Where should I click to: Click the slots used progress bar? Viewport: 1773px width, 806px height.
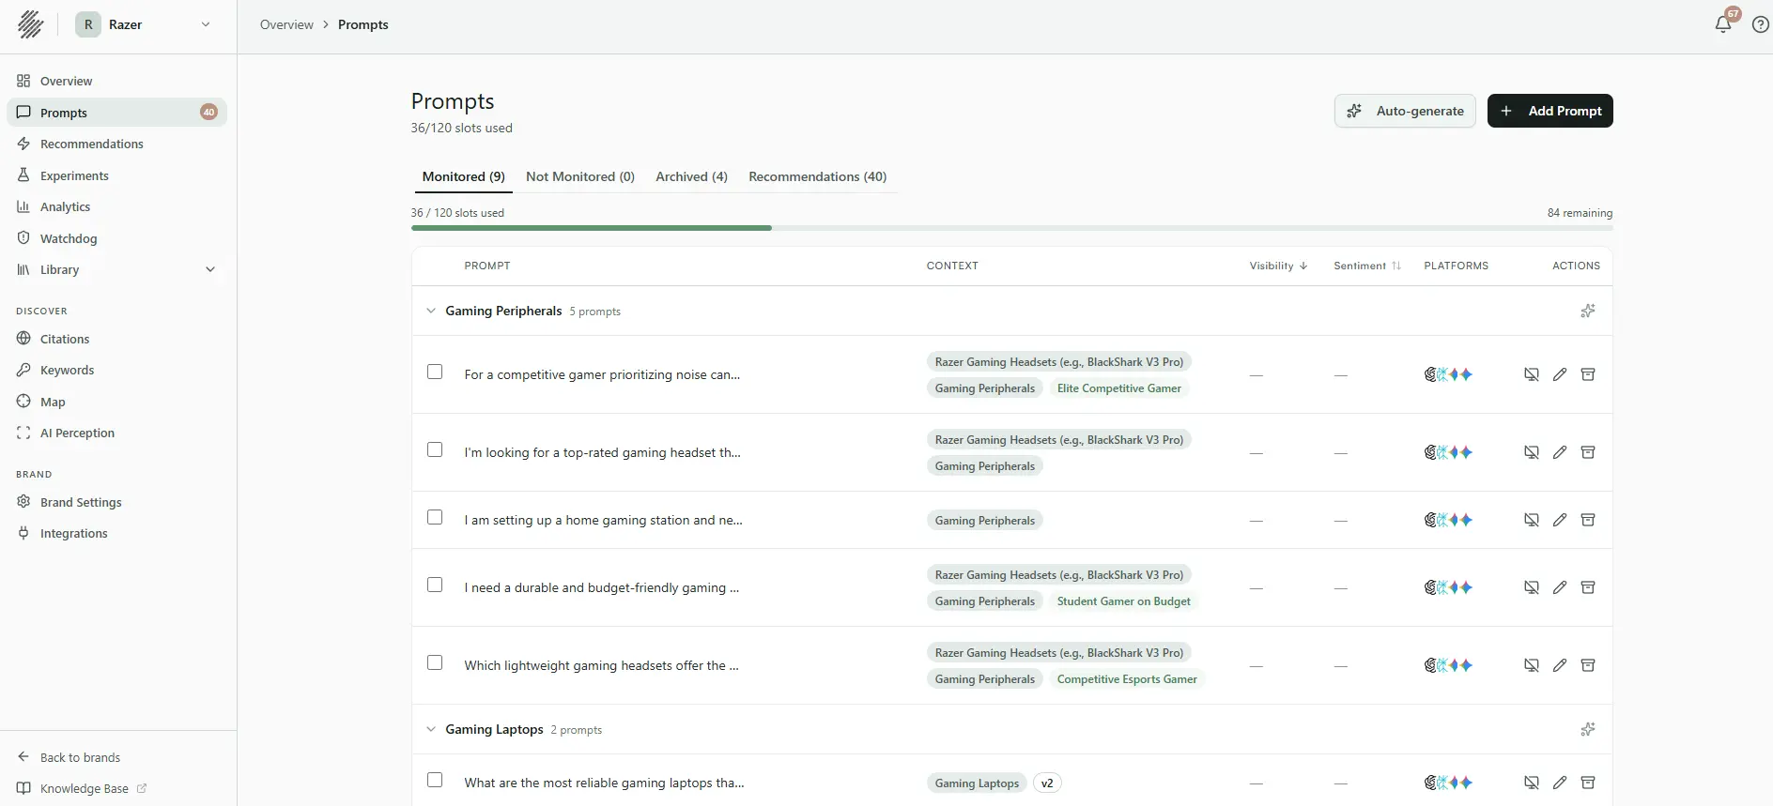1011,228
